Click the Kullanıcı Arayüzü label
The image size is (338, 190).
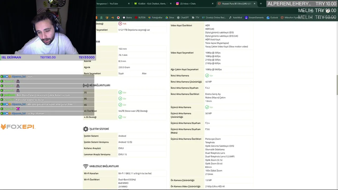[92, 148]
